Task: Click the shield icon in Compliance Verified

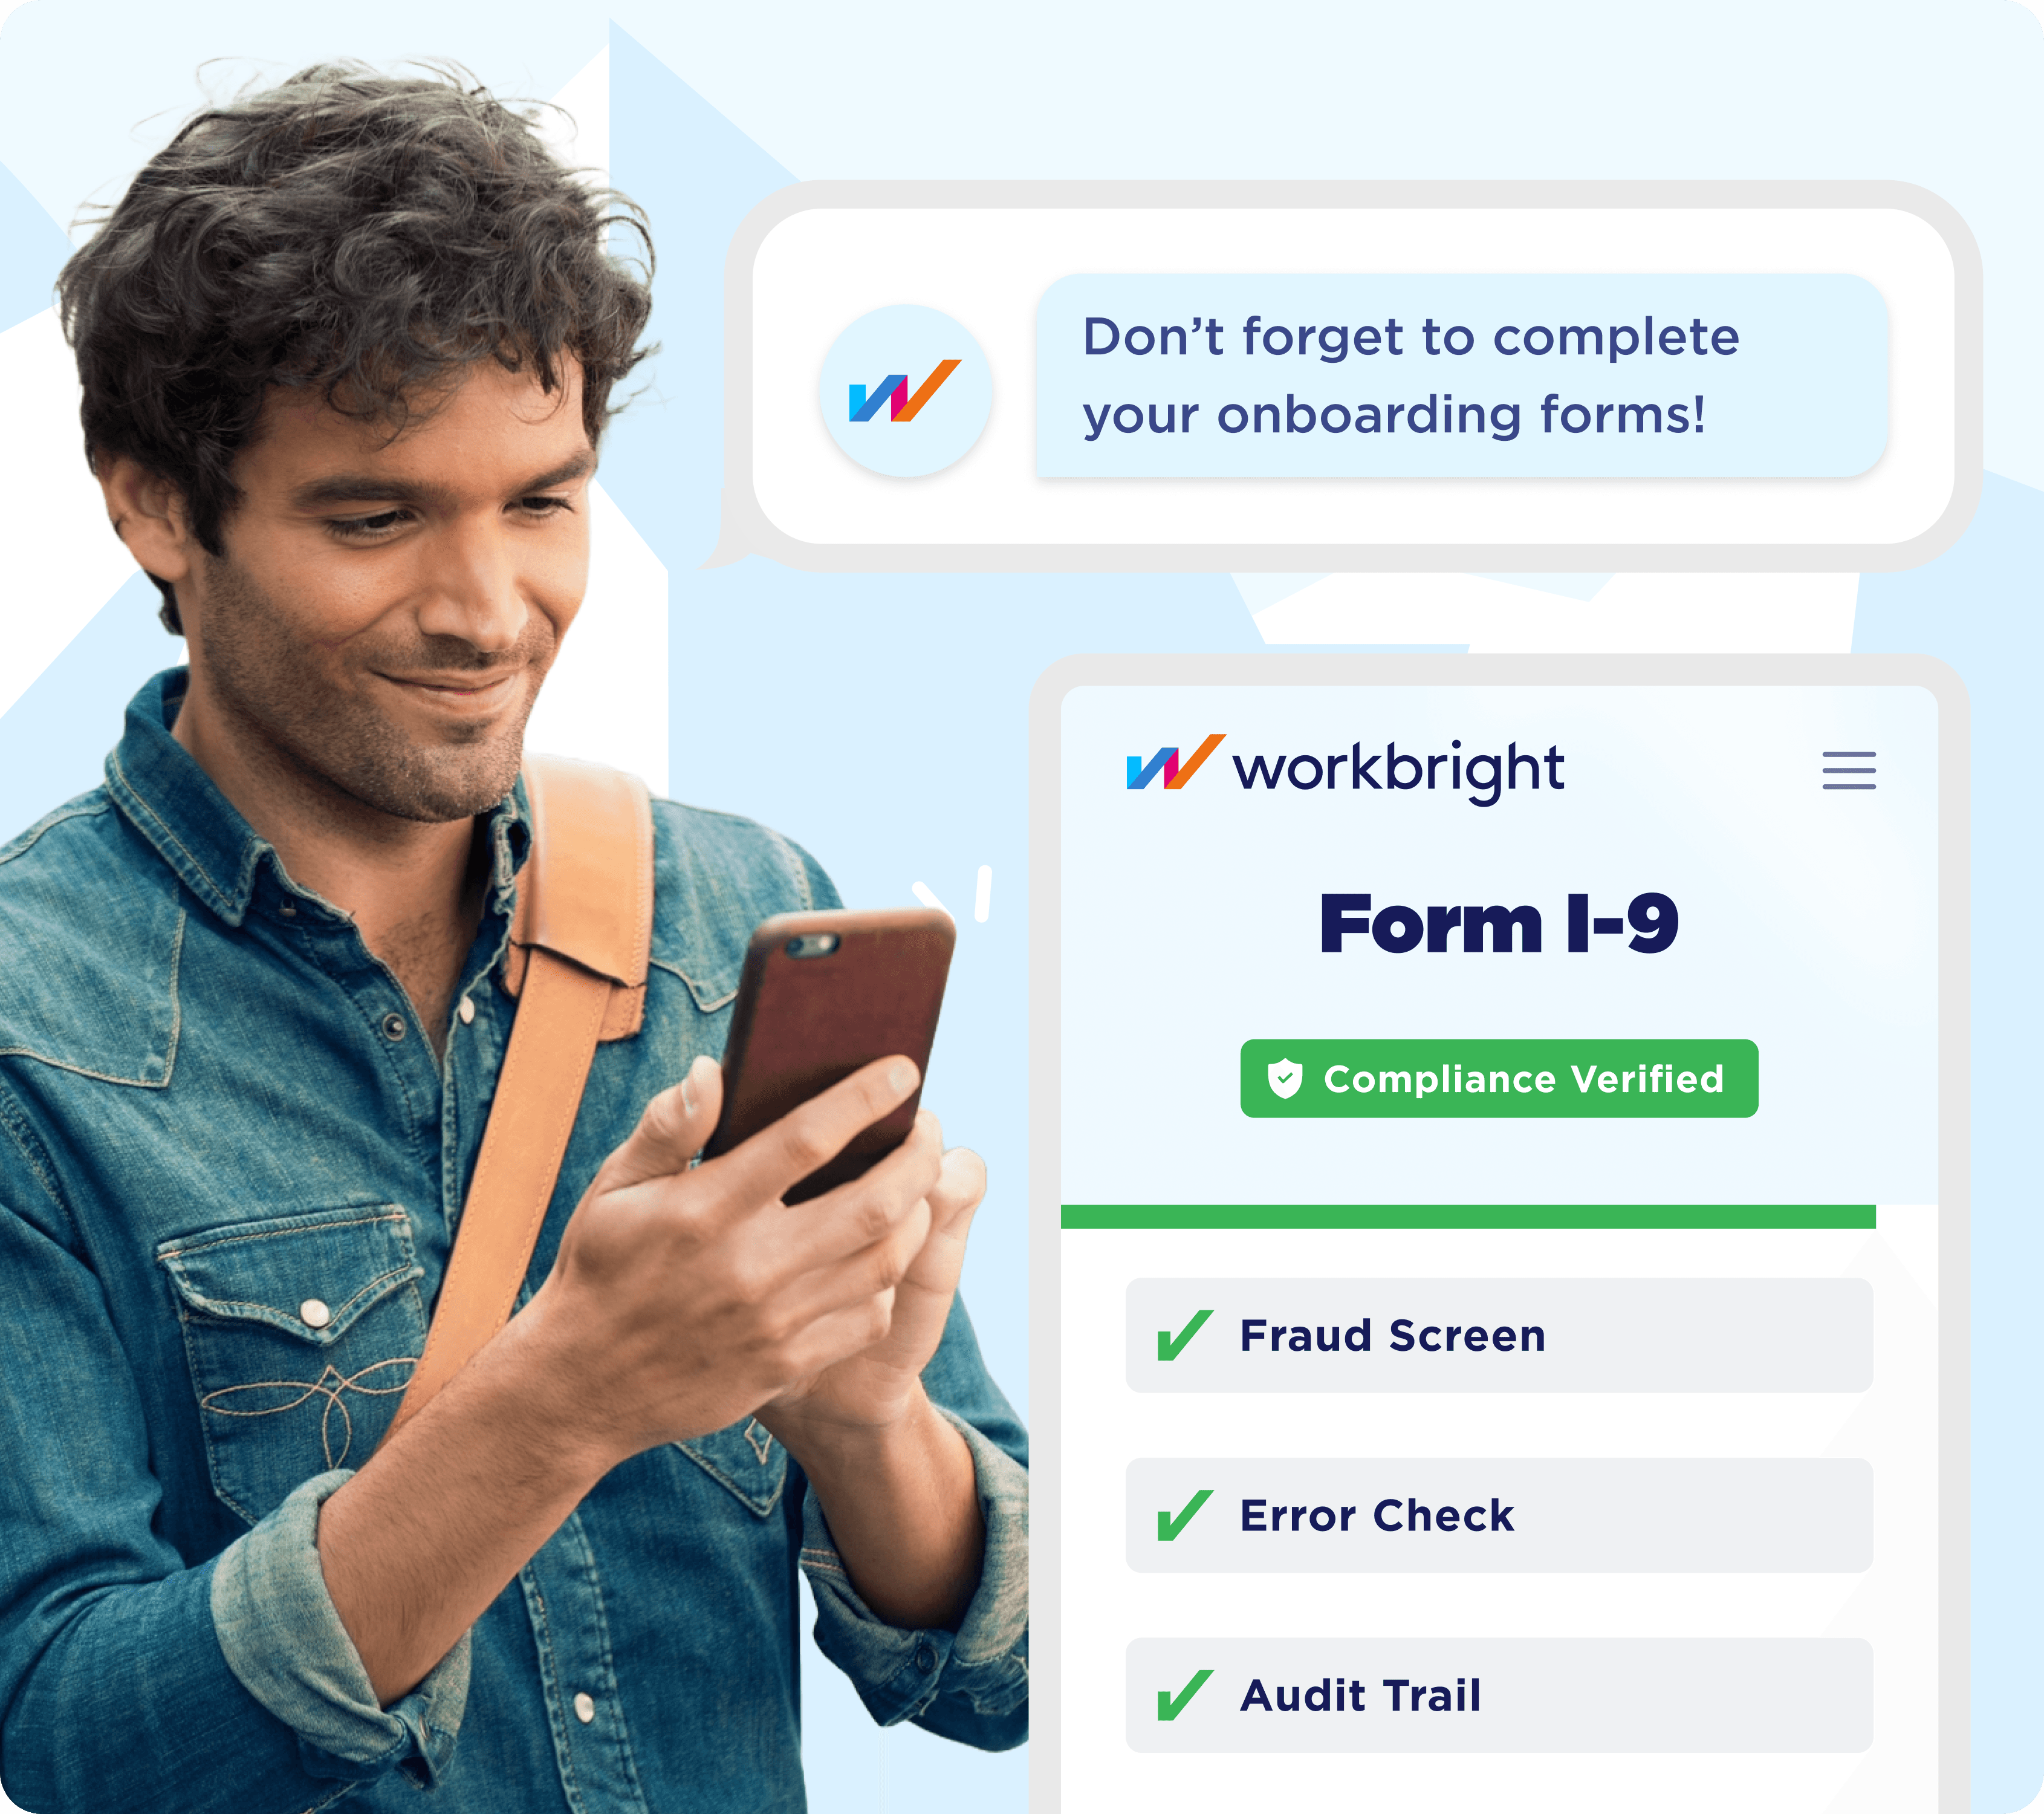Action: [x=1285, y=1078]
